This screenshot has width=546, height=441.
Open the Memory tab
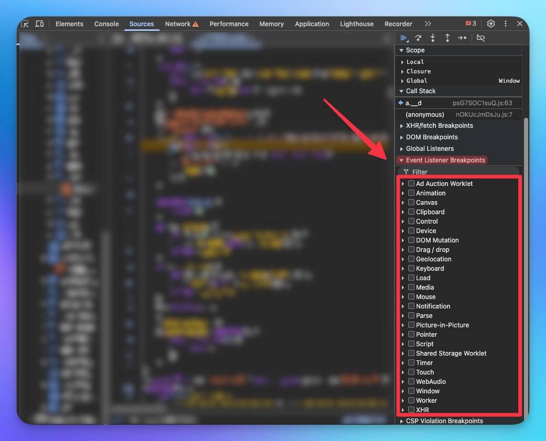tap(271, 24)
